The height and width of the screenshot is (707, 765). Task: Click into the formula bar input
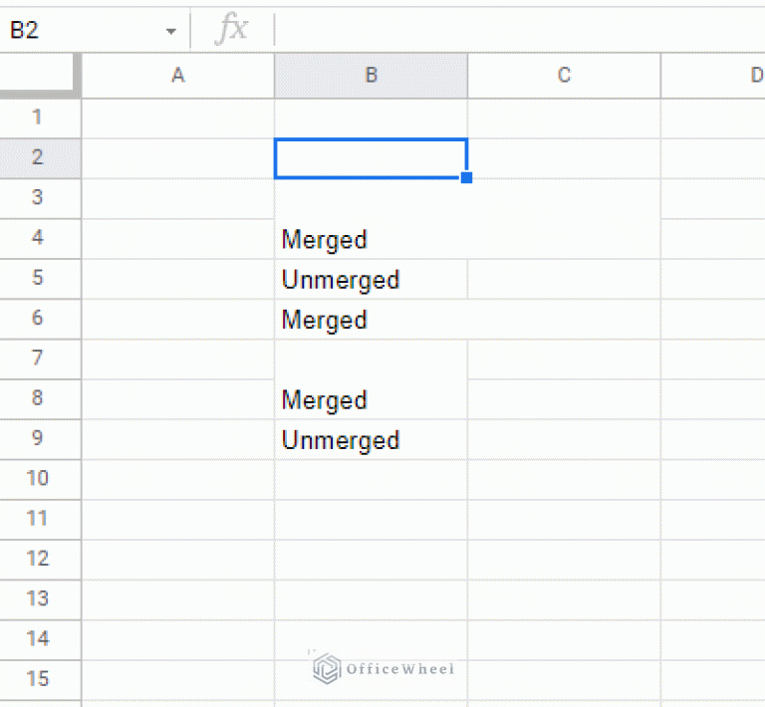click(520, 30)
